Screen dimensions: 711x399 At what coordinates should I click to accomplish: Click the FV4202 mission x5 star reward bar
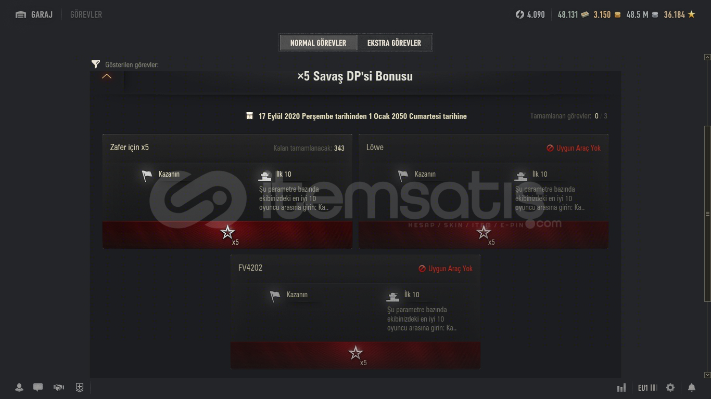[355, 355]
